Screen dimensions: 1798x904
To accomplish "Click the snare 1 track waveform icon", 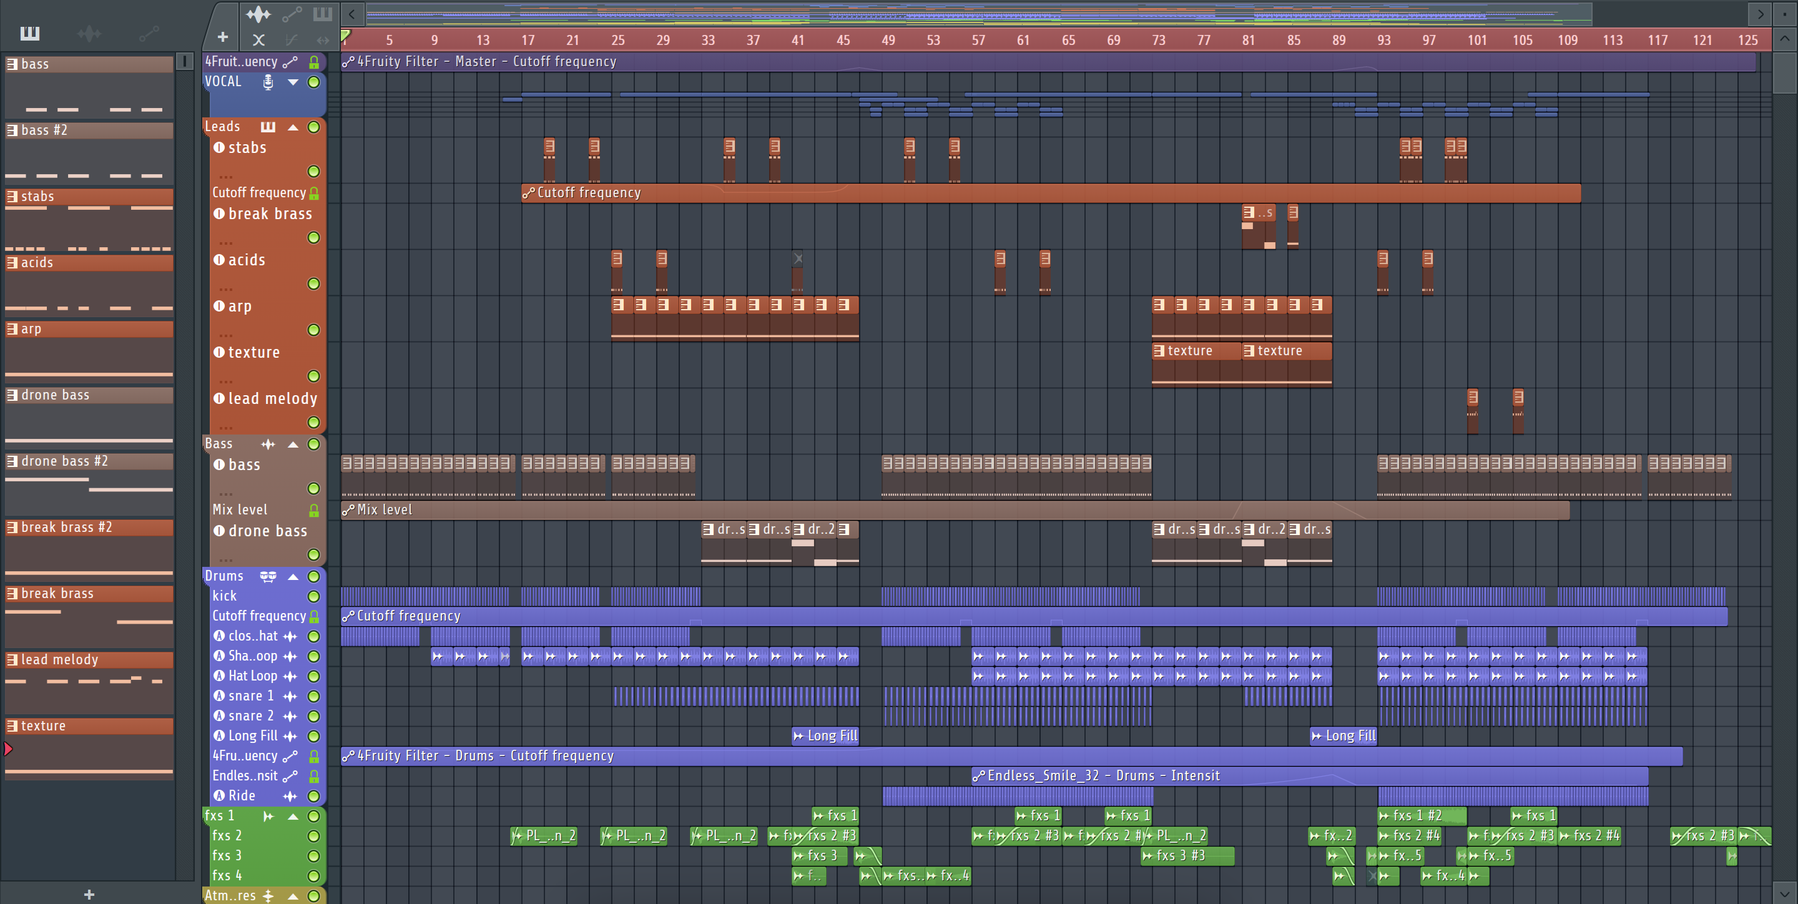I will [290, 696].
